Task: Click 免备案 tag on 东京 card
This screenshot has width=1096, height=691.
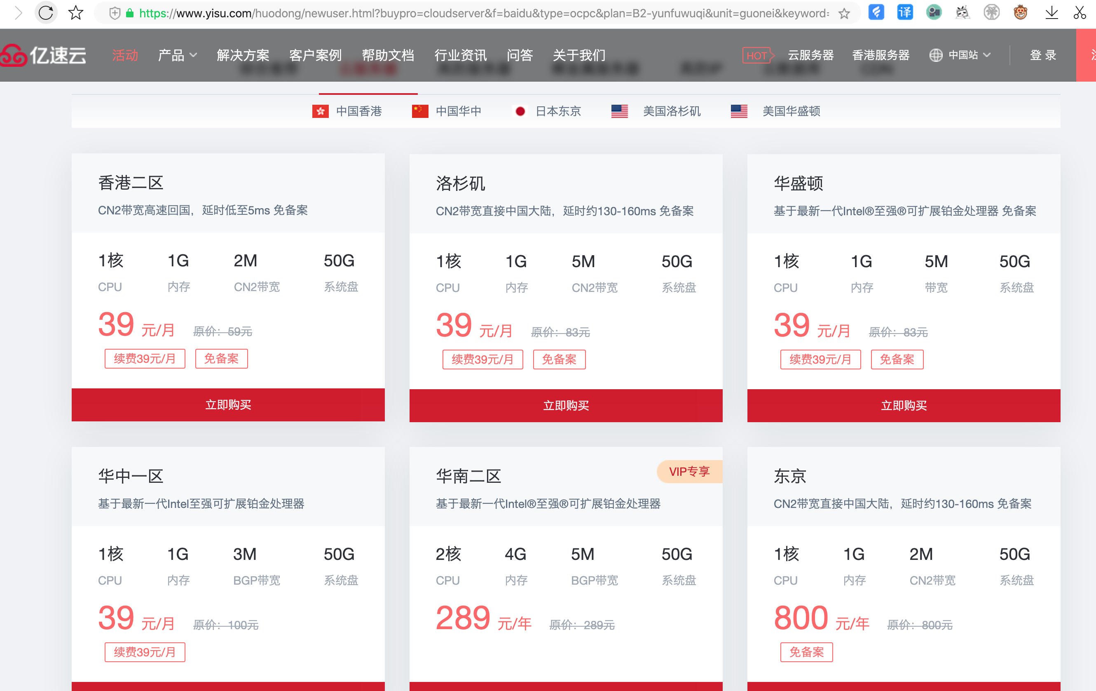Action: click(x=806, y=652)
